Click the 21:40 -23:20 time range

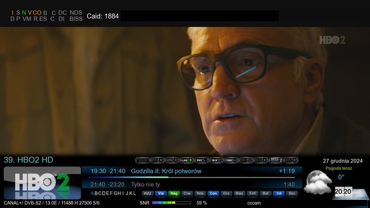[x=108, y=184]
